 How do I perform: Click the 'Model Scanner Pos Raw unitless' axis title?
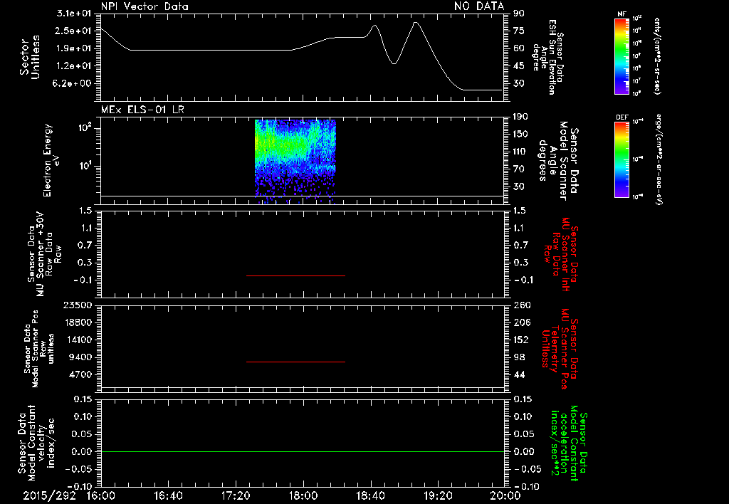pyautogui.click(x=39, y=349)
